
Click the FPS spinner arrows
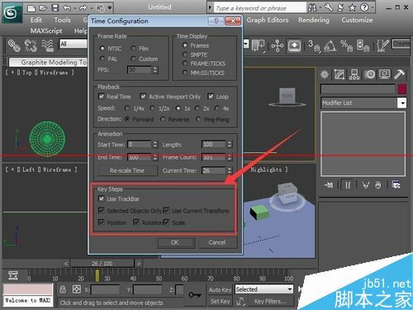click(155, 69)
